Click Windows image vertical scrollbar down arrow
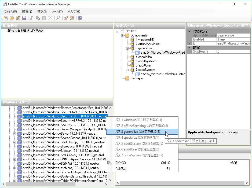Screen dimensions: 252x188 [x=110, y=180]
